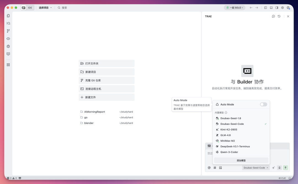Viewport: 298px width, 184px height.
Task: Click the 搜索 search field
Action: point(62,8)
